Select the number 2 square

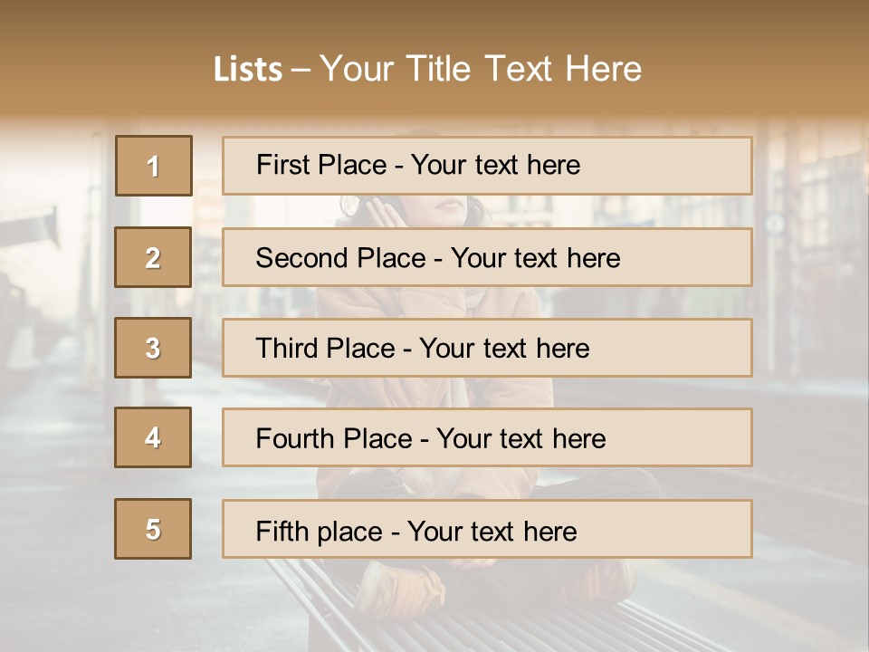point(153,257)
